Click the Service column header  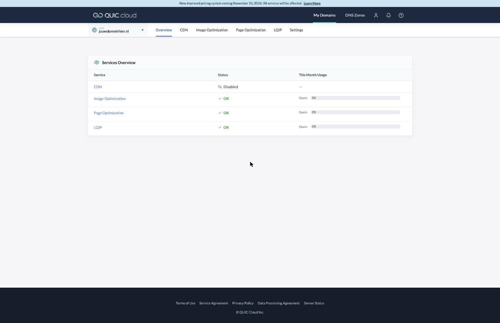click(99, 75)
